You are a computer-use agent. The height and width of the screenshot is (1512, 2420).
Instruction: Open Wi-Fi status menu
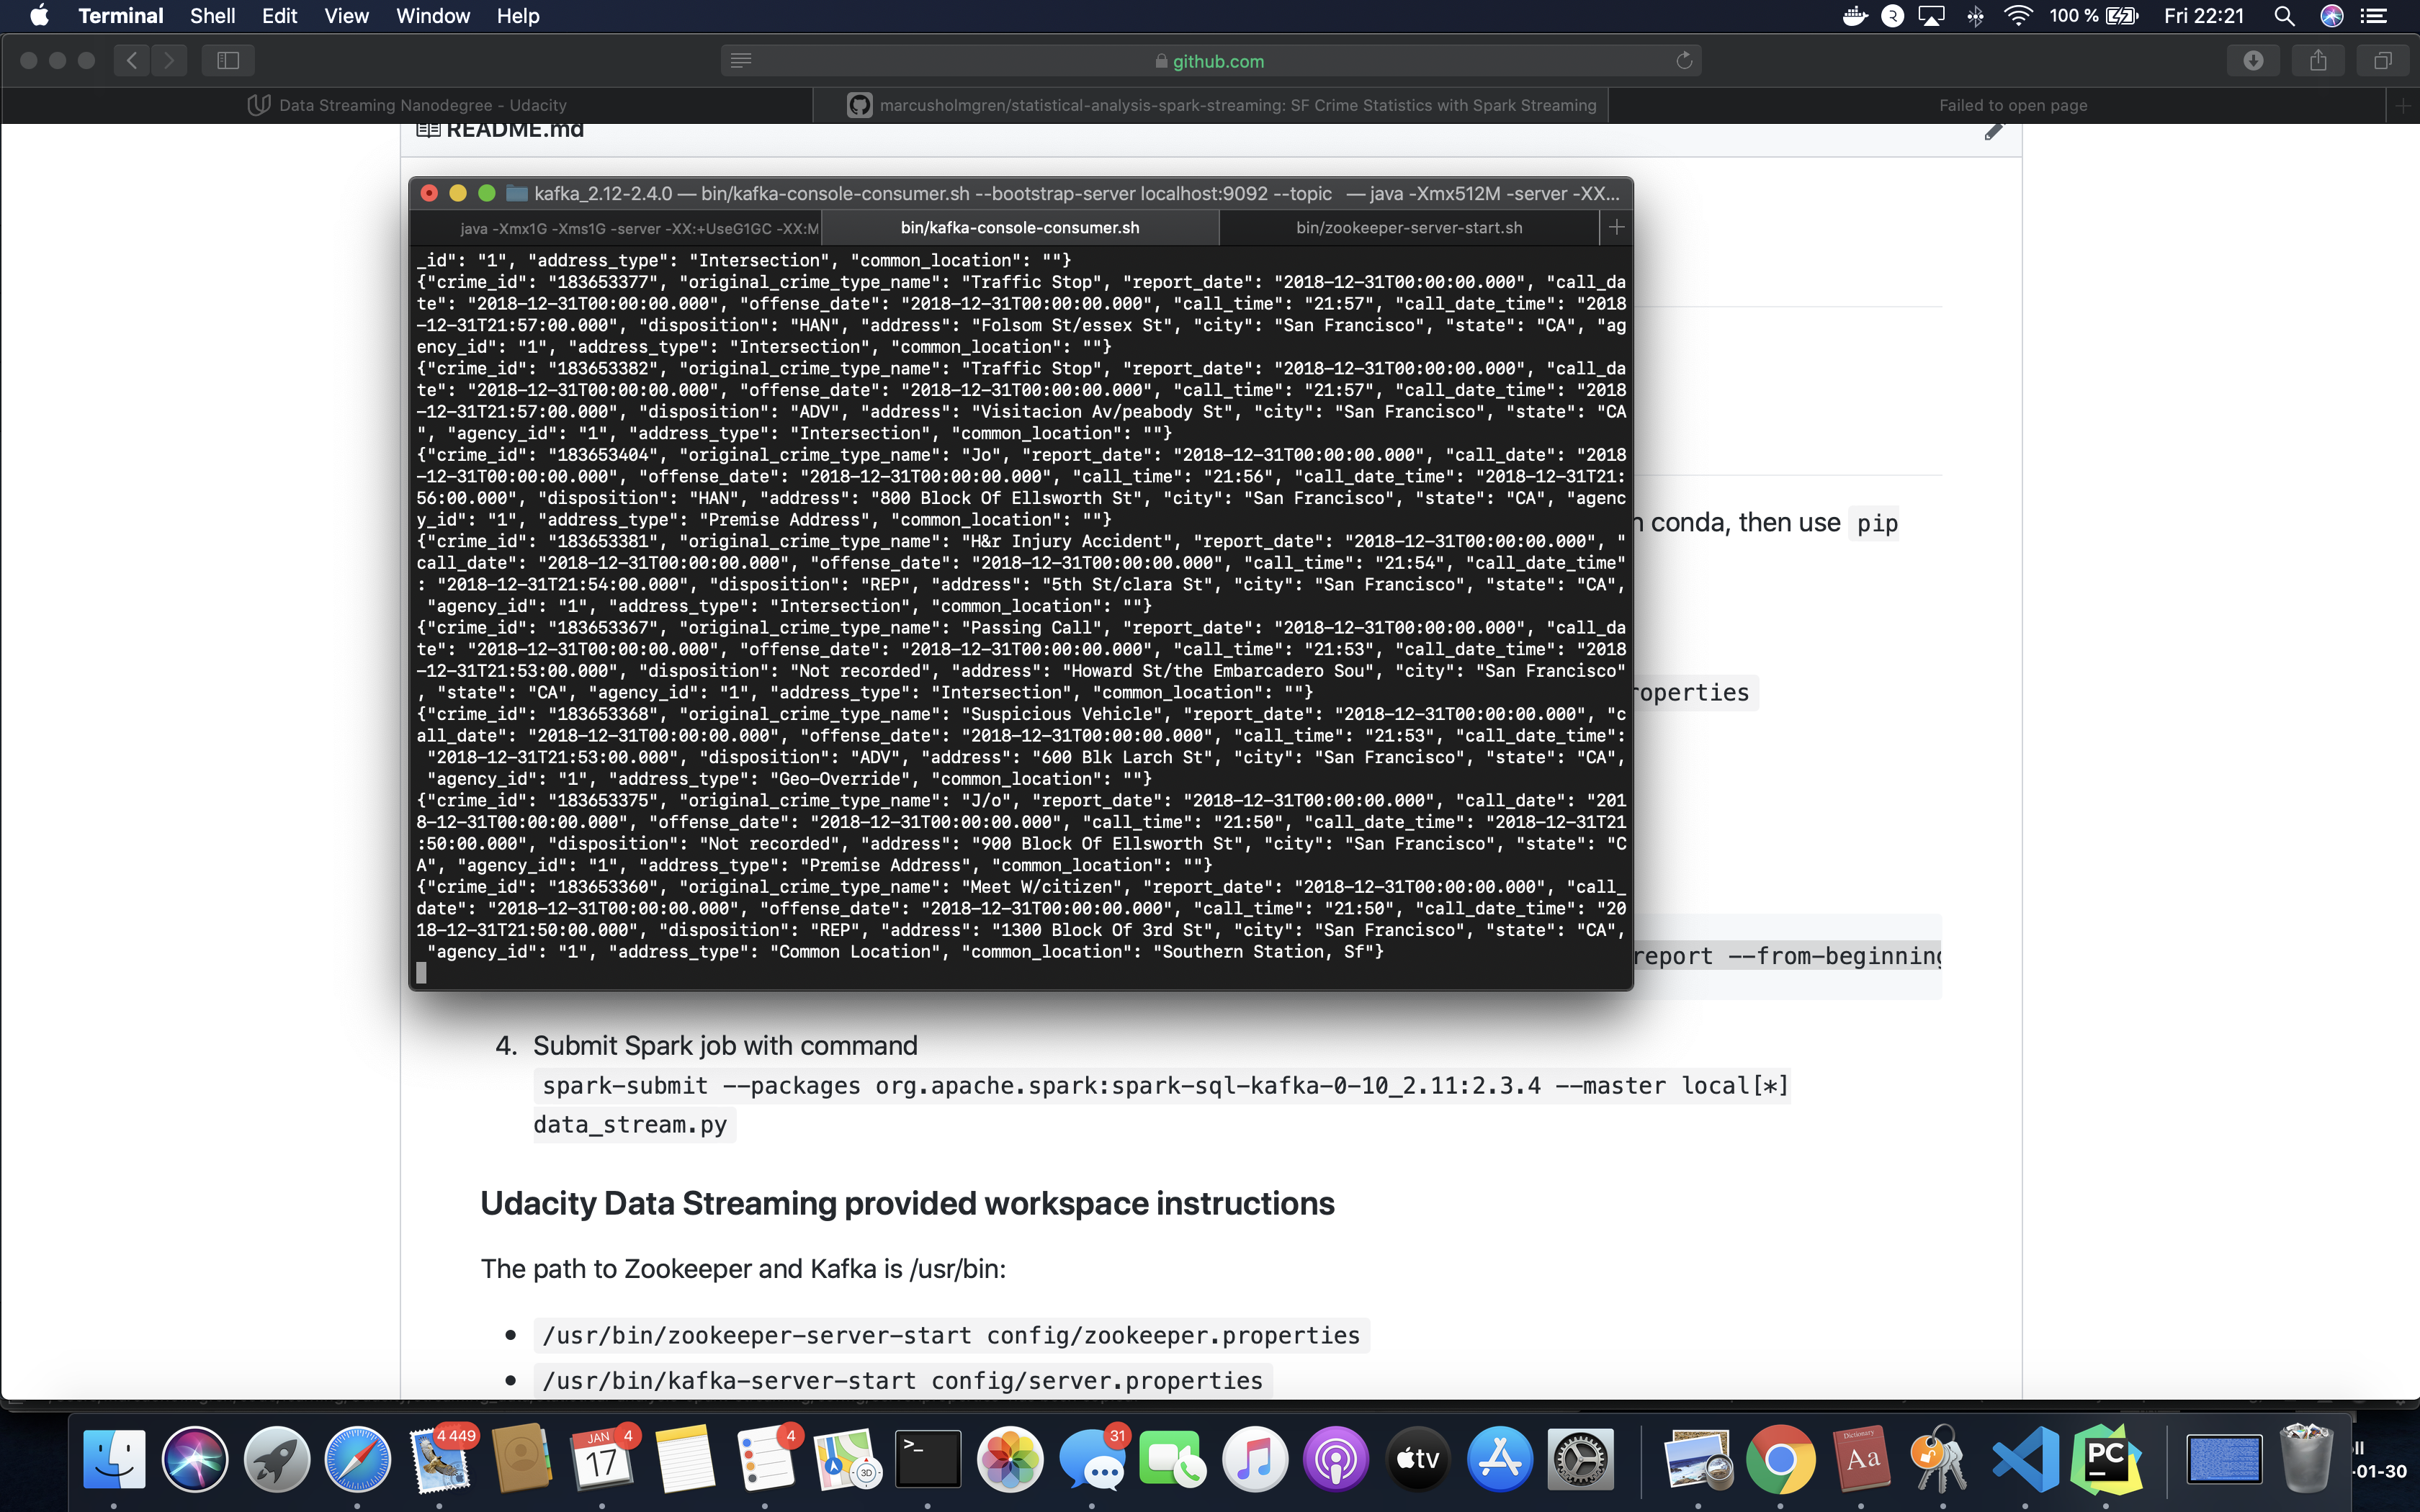click(x=2018, y=16)
